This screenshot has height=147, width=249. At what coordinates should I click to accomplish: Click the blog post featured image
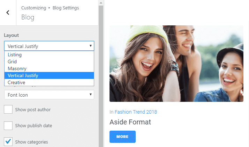coord(176,64)
